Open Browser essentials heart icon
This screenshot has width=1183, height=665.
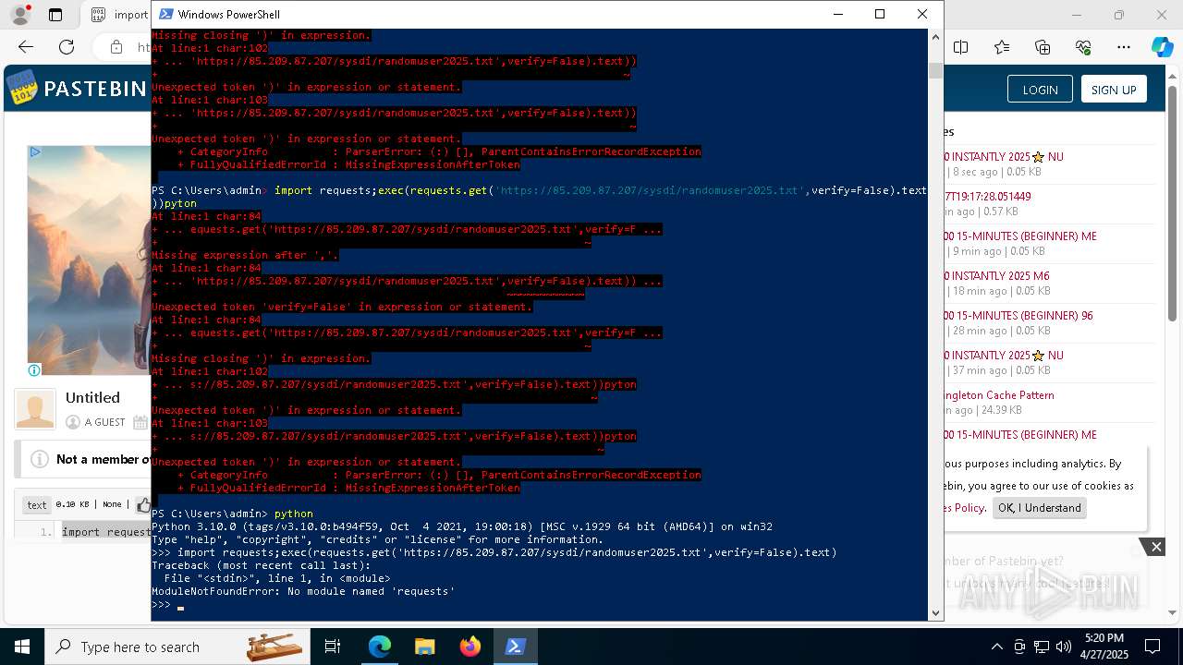pyautogui.click(x=1083, y=47)
